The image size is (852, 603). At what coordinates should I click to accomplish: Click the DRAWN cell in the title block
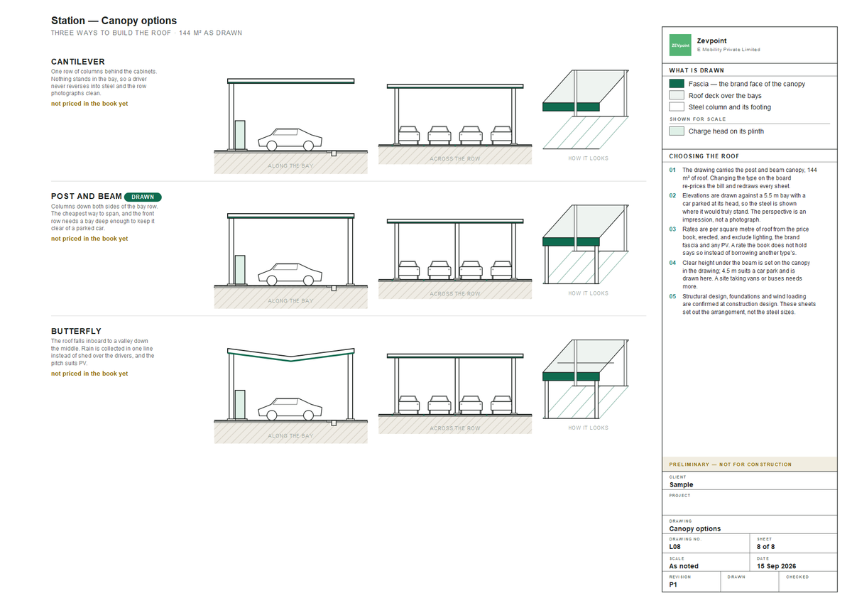pyautogui.click(x=750, y=582)
